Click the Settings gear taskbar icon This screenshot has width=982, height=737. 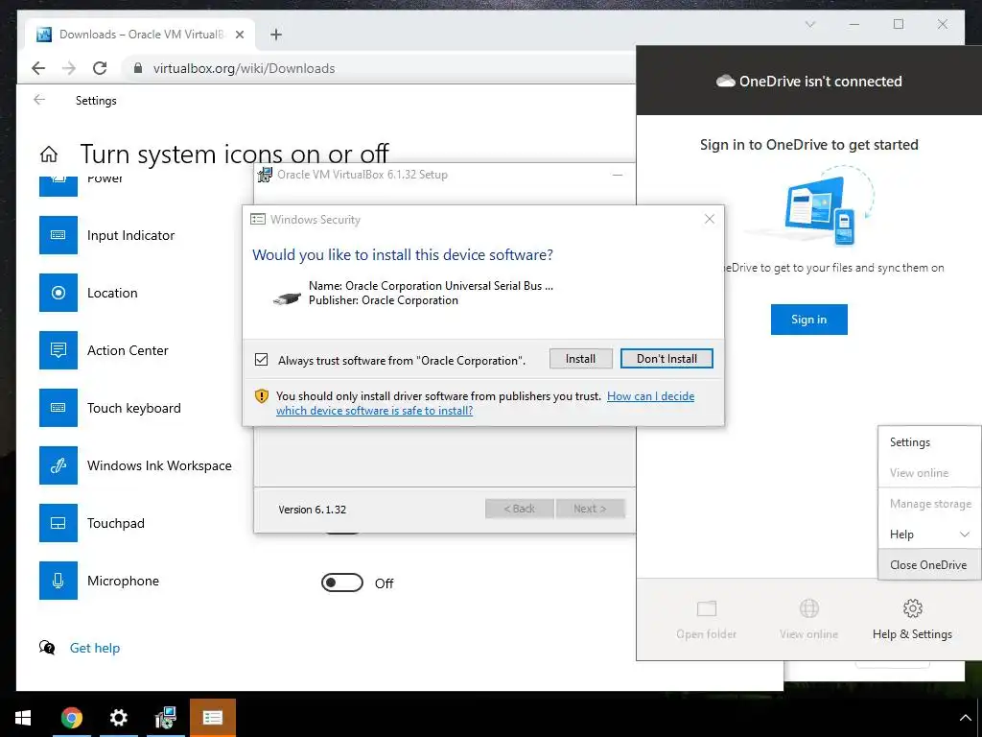click(118, 718)
